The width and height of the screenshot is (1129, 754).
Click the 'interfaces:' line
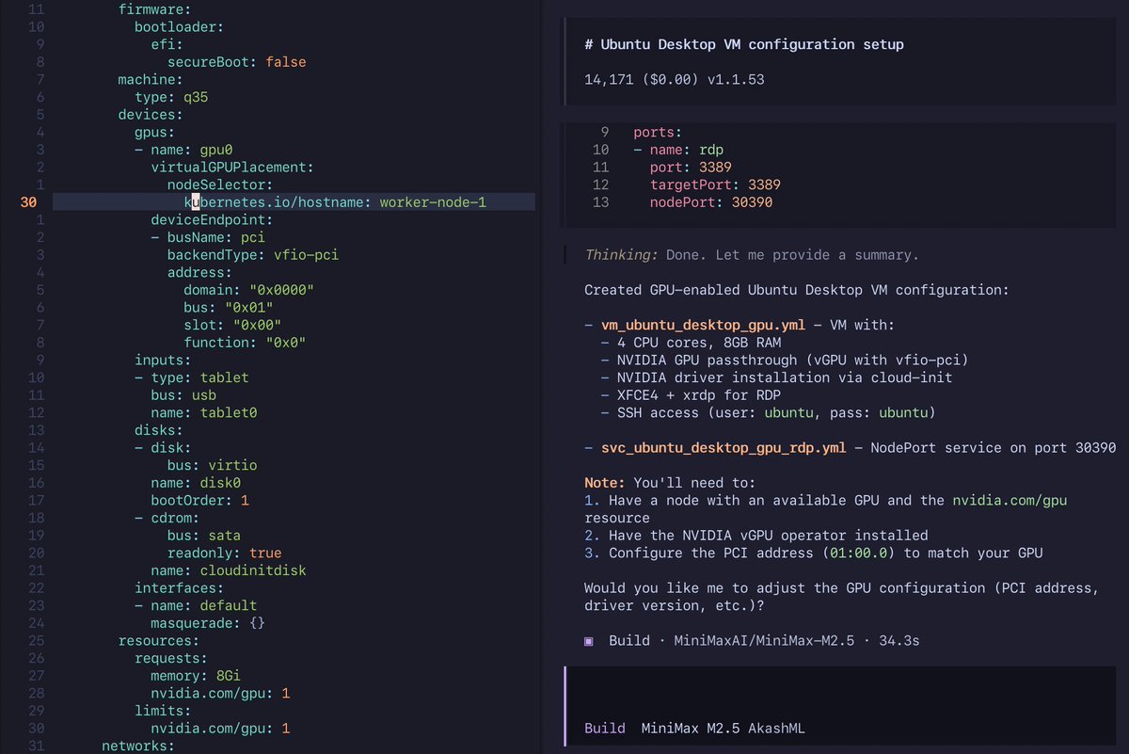180,587
